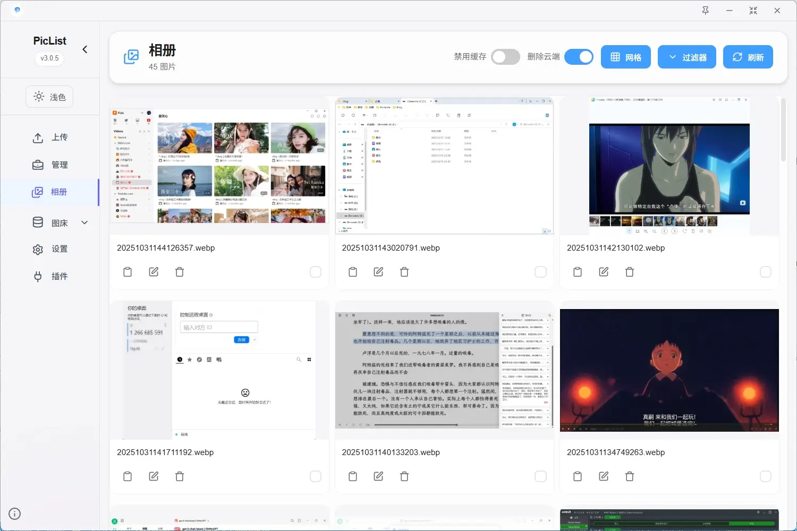Open the Folo video grid thumbnail
Image resolution: width=797 pixels, height=531 pixels.
coord(219,166)
